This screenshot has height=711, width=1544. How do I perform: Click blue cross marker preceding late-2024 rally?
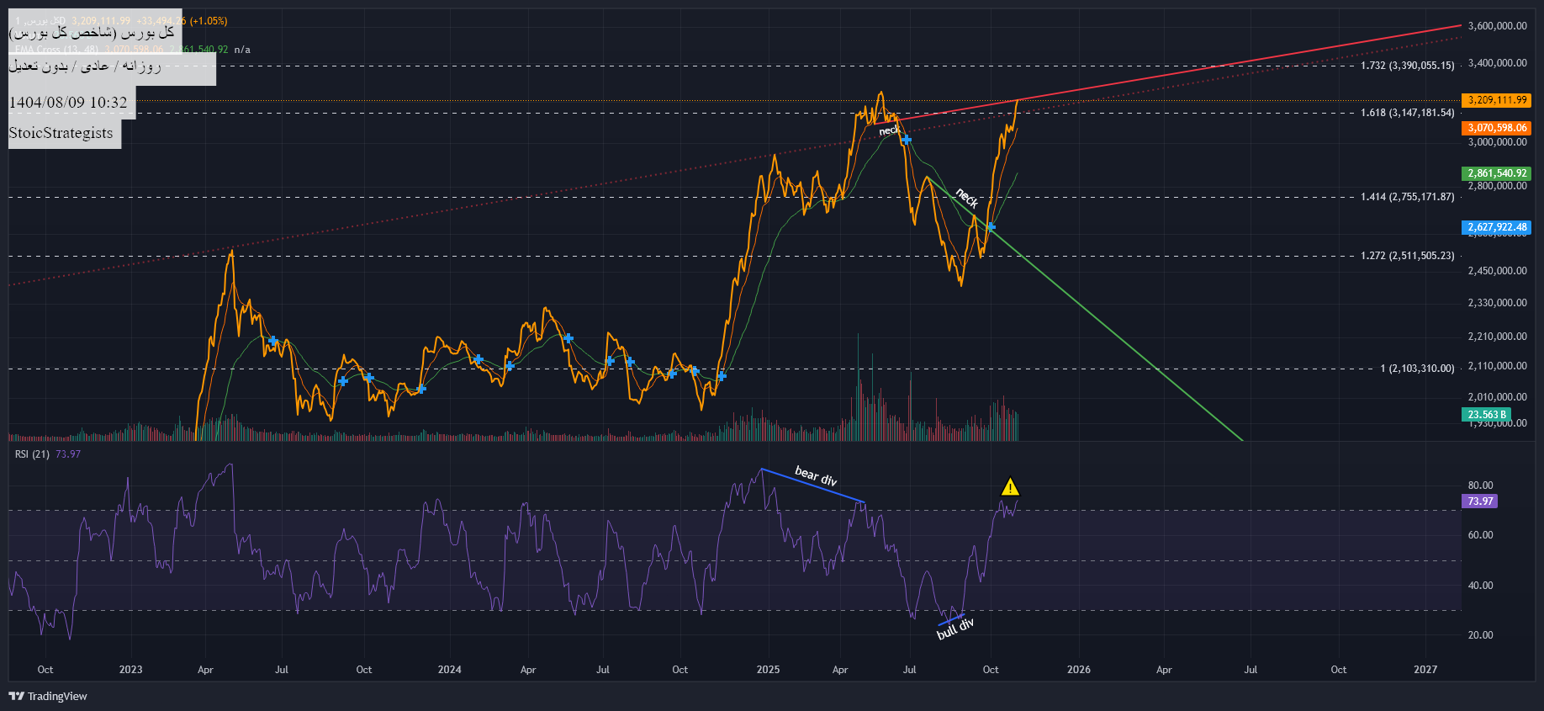722,376
